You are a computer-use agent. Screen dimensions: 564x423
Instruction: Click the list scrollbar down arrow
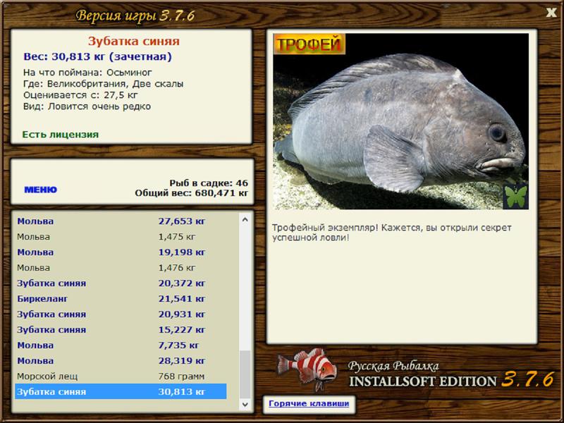point(245,404)
